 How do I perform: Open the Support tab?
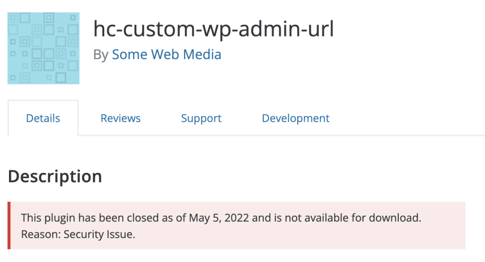tap(201, 118)
